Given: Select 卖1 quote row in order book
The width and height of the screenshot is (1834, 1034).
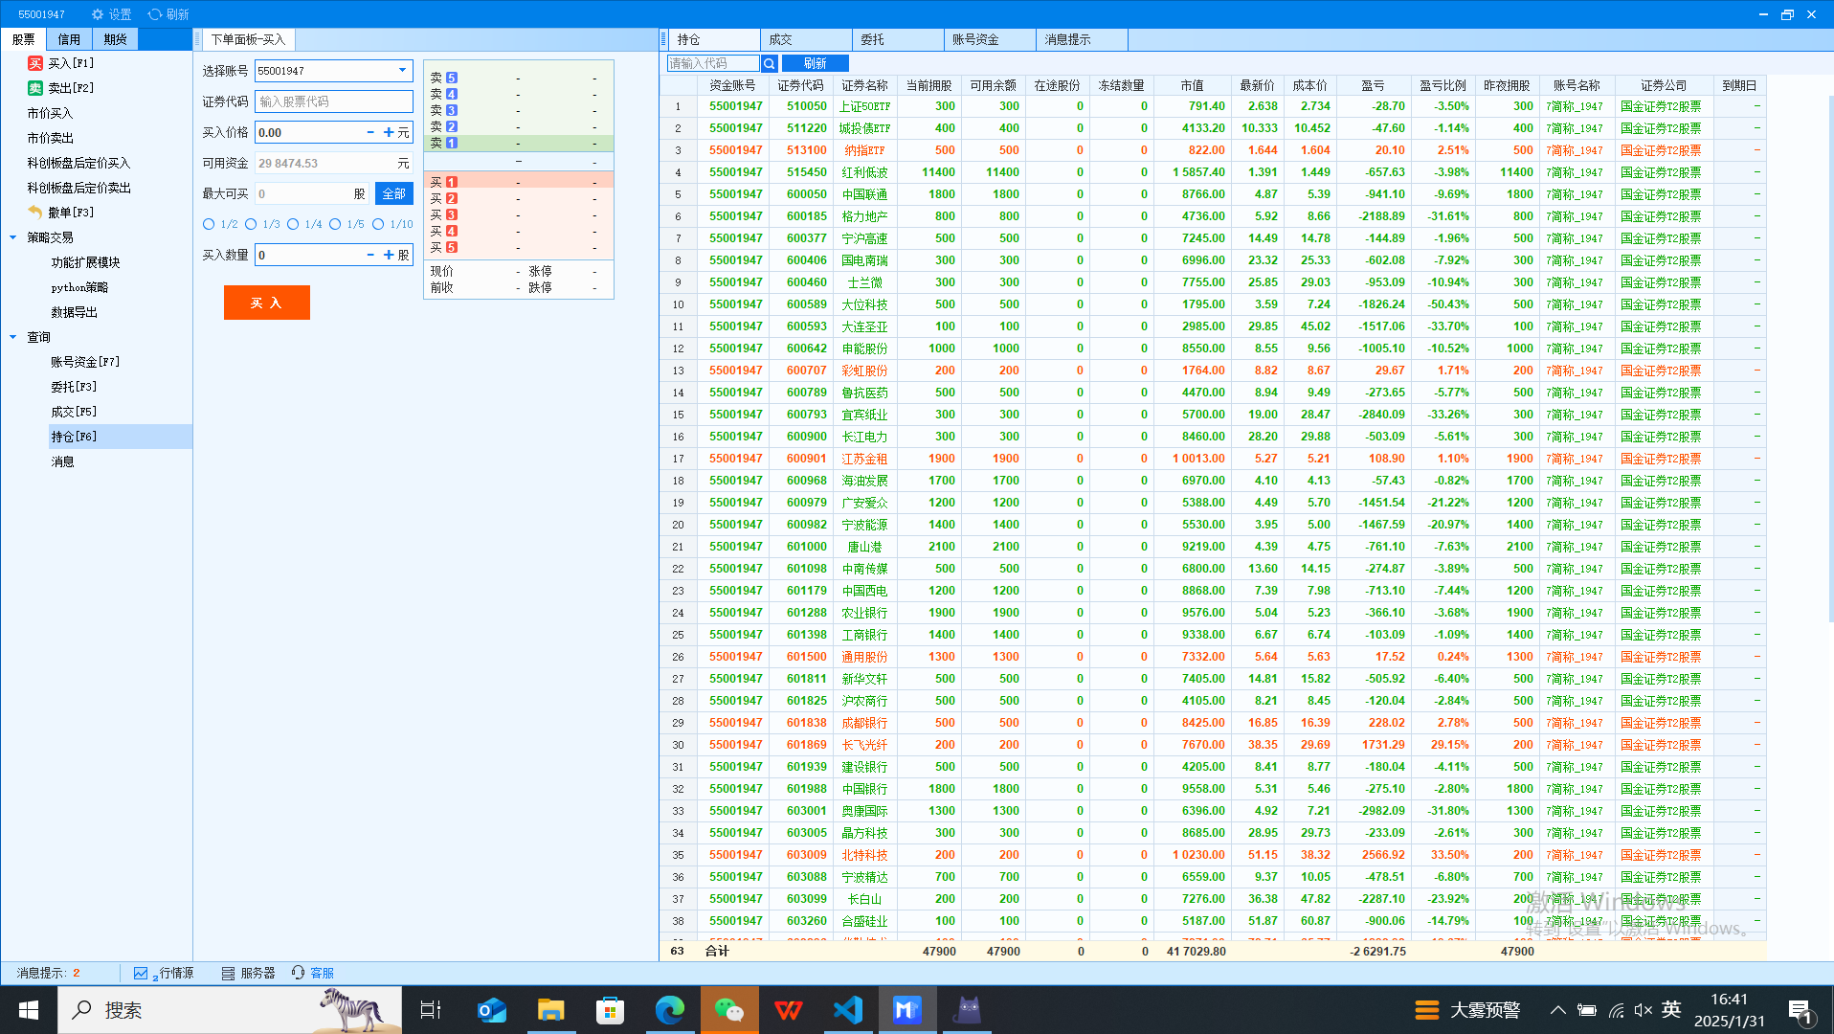Looking at the screenshot, I should click(518, 143).
